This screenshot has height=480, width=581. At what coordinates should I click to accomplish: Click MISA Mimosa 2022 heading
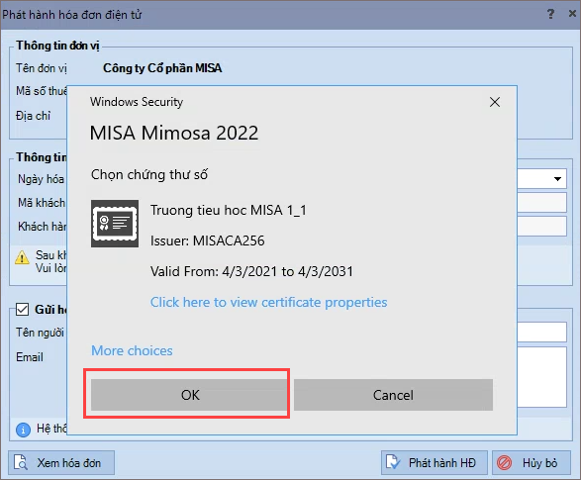(174, 133)
